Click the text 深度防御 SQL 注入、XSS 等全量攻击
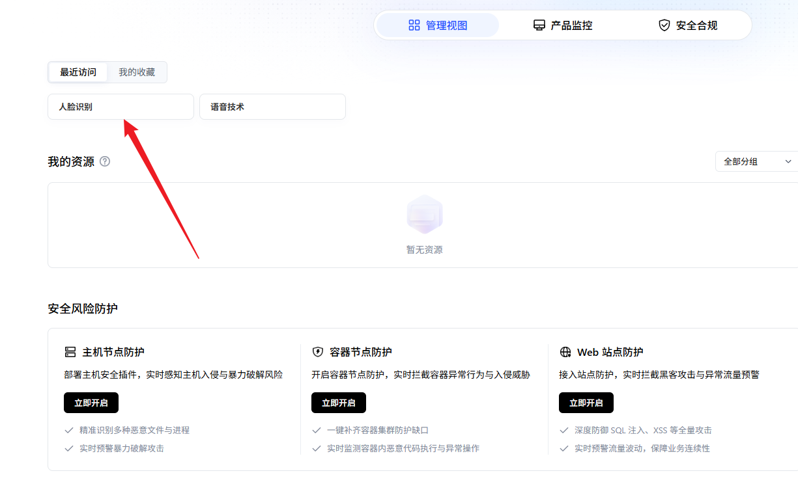Image resolution: width=798 pixels, height=484 pixels. 643,430
